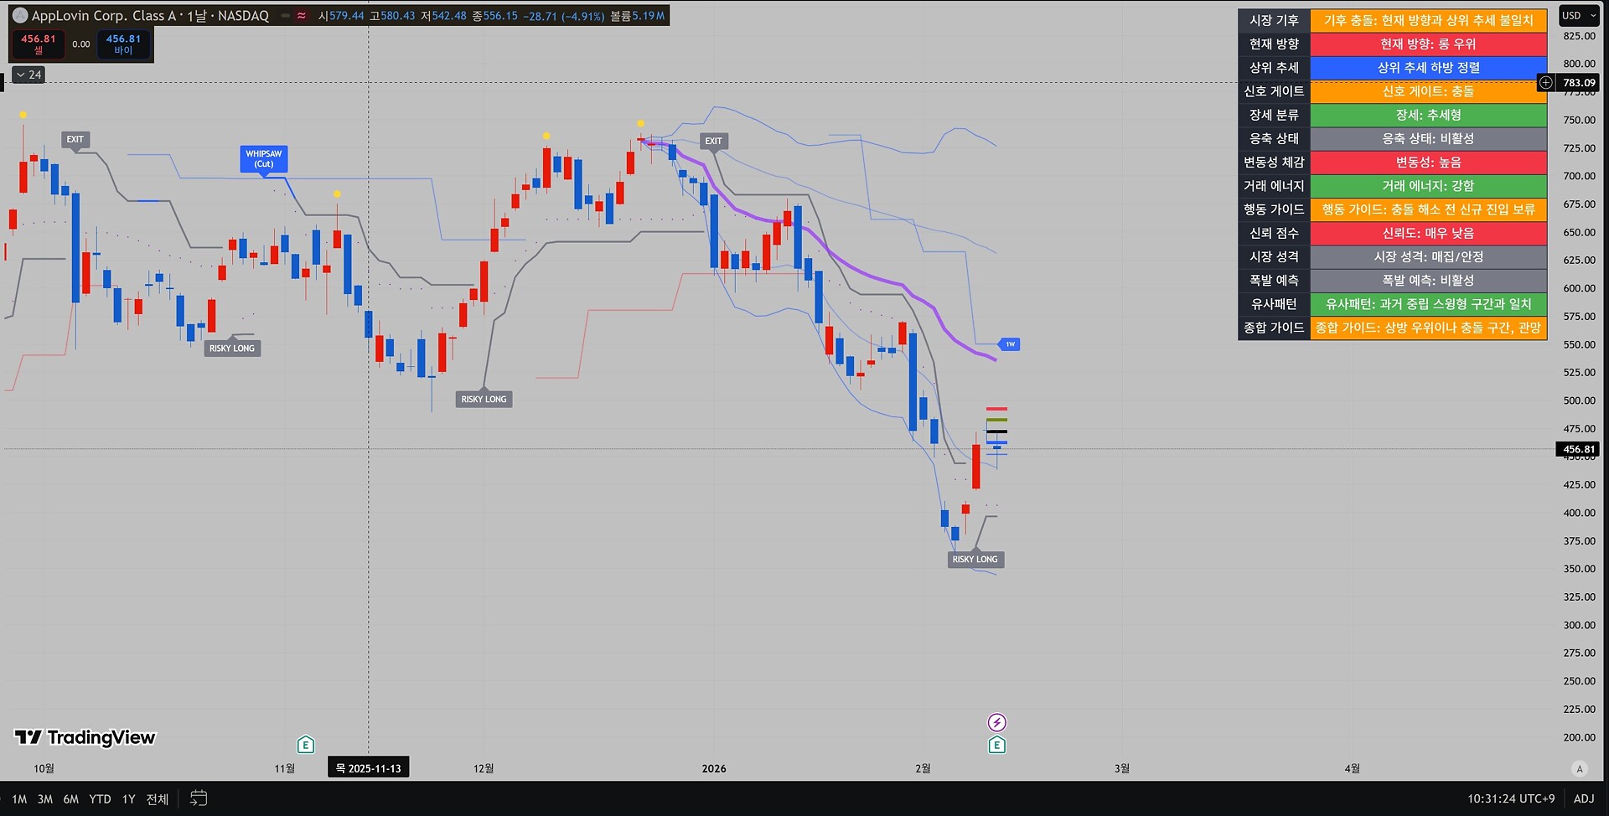Viewport: 1609px width, 816px height.
Task: Open the timezone clock 10:31:24 UTC+9
Action: click(x=1511, y=798)
